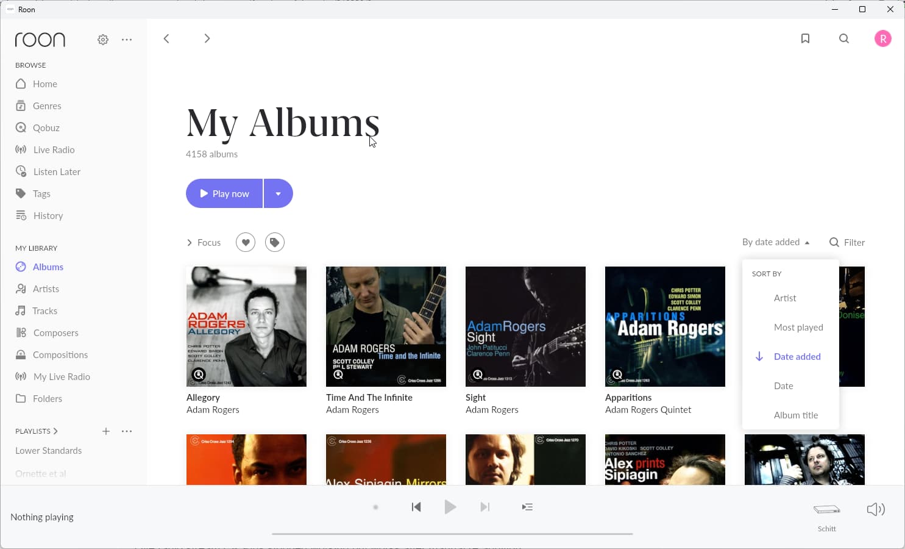Viewport: 905px width, 549px height.
Task: Click the bookmark icon in top bar
Action: pos(805,38)
